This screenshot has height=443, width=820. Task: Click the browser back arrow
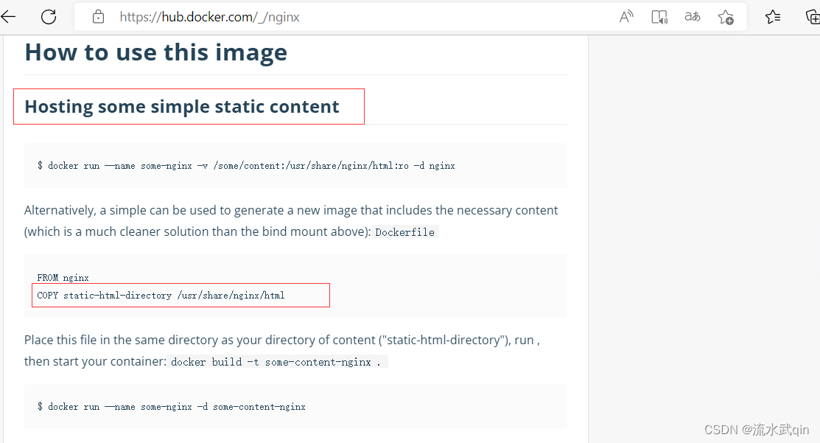[8, 17]
